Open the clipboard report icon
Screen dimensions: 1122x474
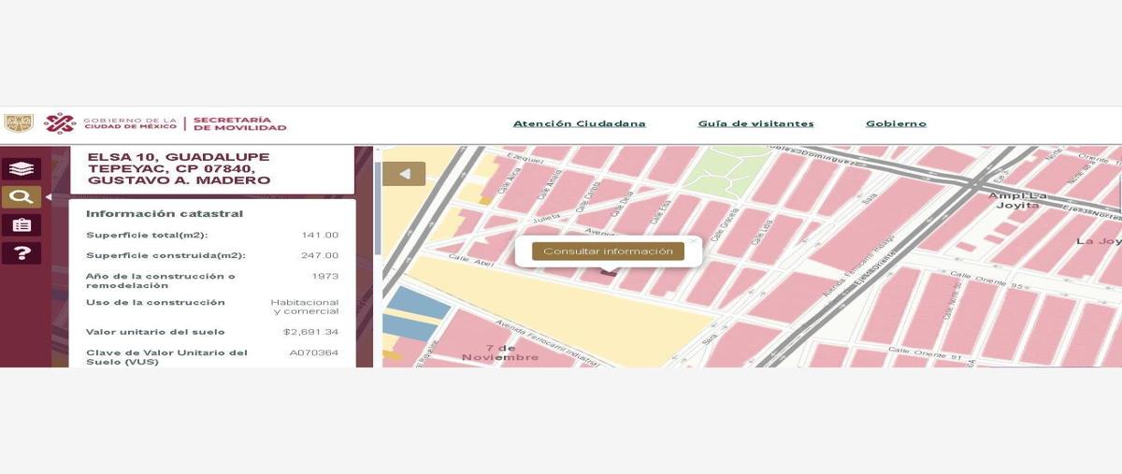click(x=21, y=225)
